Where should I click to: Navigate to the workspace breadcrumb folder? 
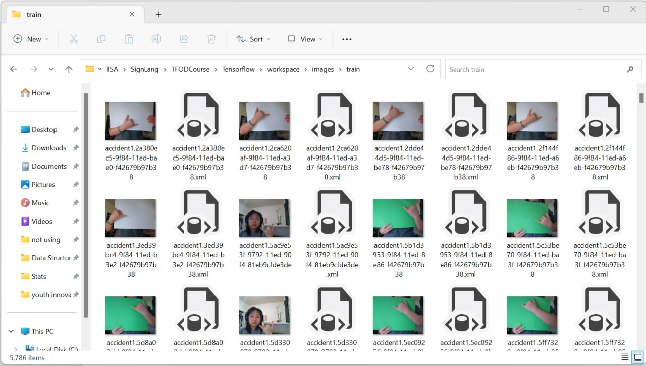[x=283, y=69]
